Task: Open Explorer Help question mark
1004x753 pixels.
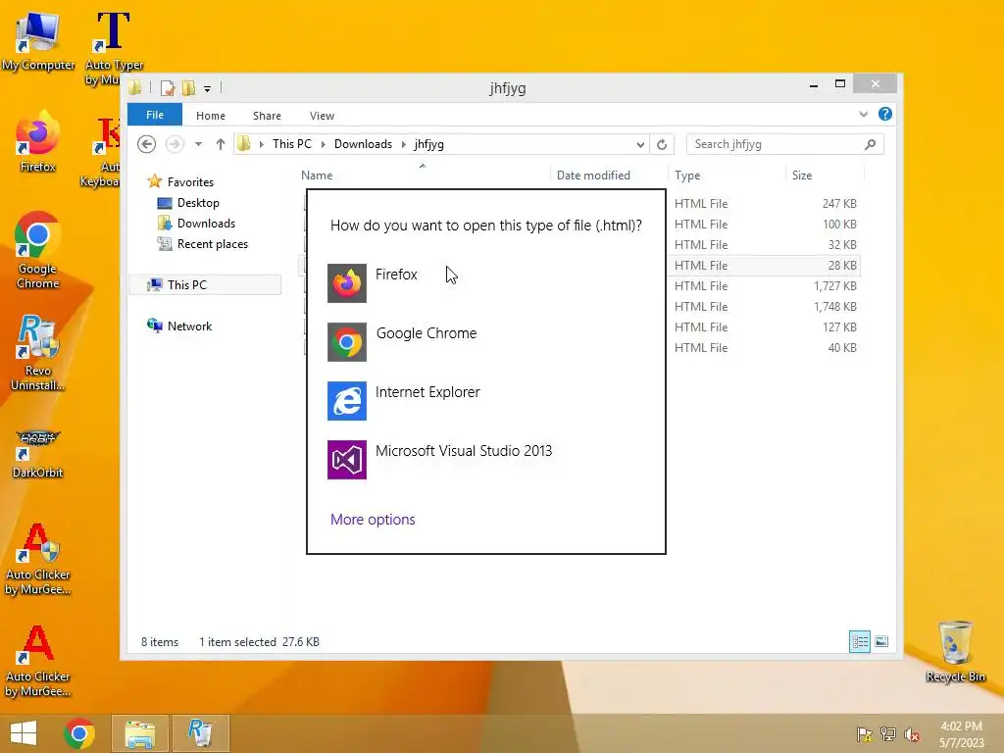Action: (885, 114)
